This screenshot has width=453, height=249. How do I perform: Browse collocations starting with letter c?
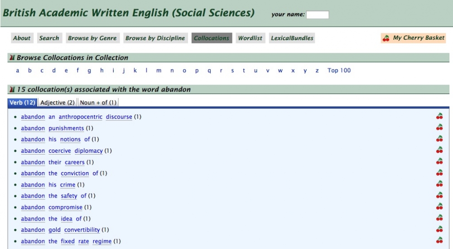tap(42, 70)
